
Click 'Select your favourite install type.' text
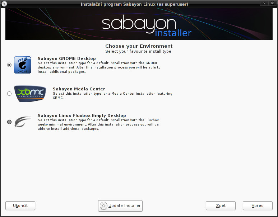tap(139, 51)
